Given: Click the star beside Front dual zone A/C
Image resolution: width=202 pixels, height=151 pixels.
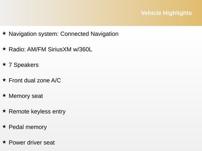Looking at the screenshot, I should 4,80.
